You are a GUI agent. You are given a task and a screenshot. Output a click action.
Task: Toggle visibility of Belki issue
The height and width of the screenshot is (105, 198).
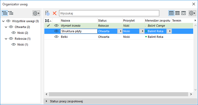click(56, 37)
